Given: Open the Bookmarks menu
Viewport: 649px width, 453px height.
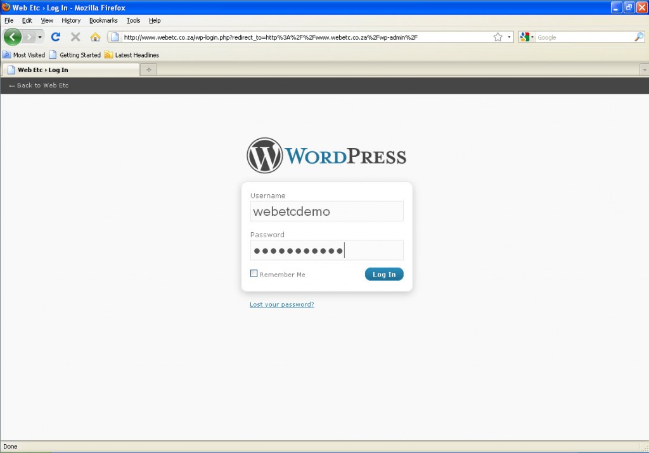Looking at the screenshot, I should (x=103, y=20).
